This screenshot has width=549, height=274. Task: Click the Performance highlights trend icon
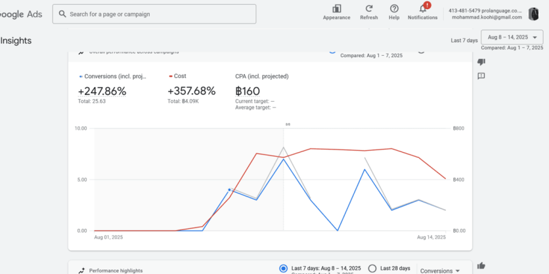coord(81,271)
